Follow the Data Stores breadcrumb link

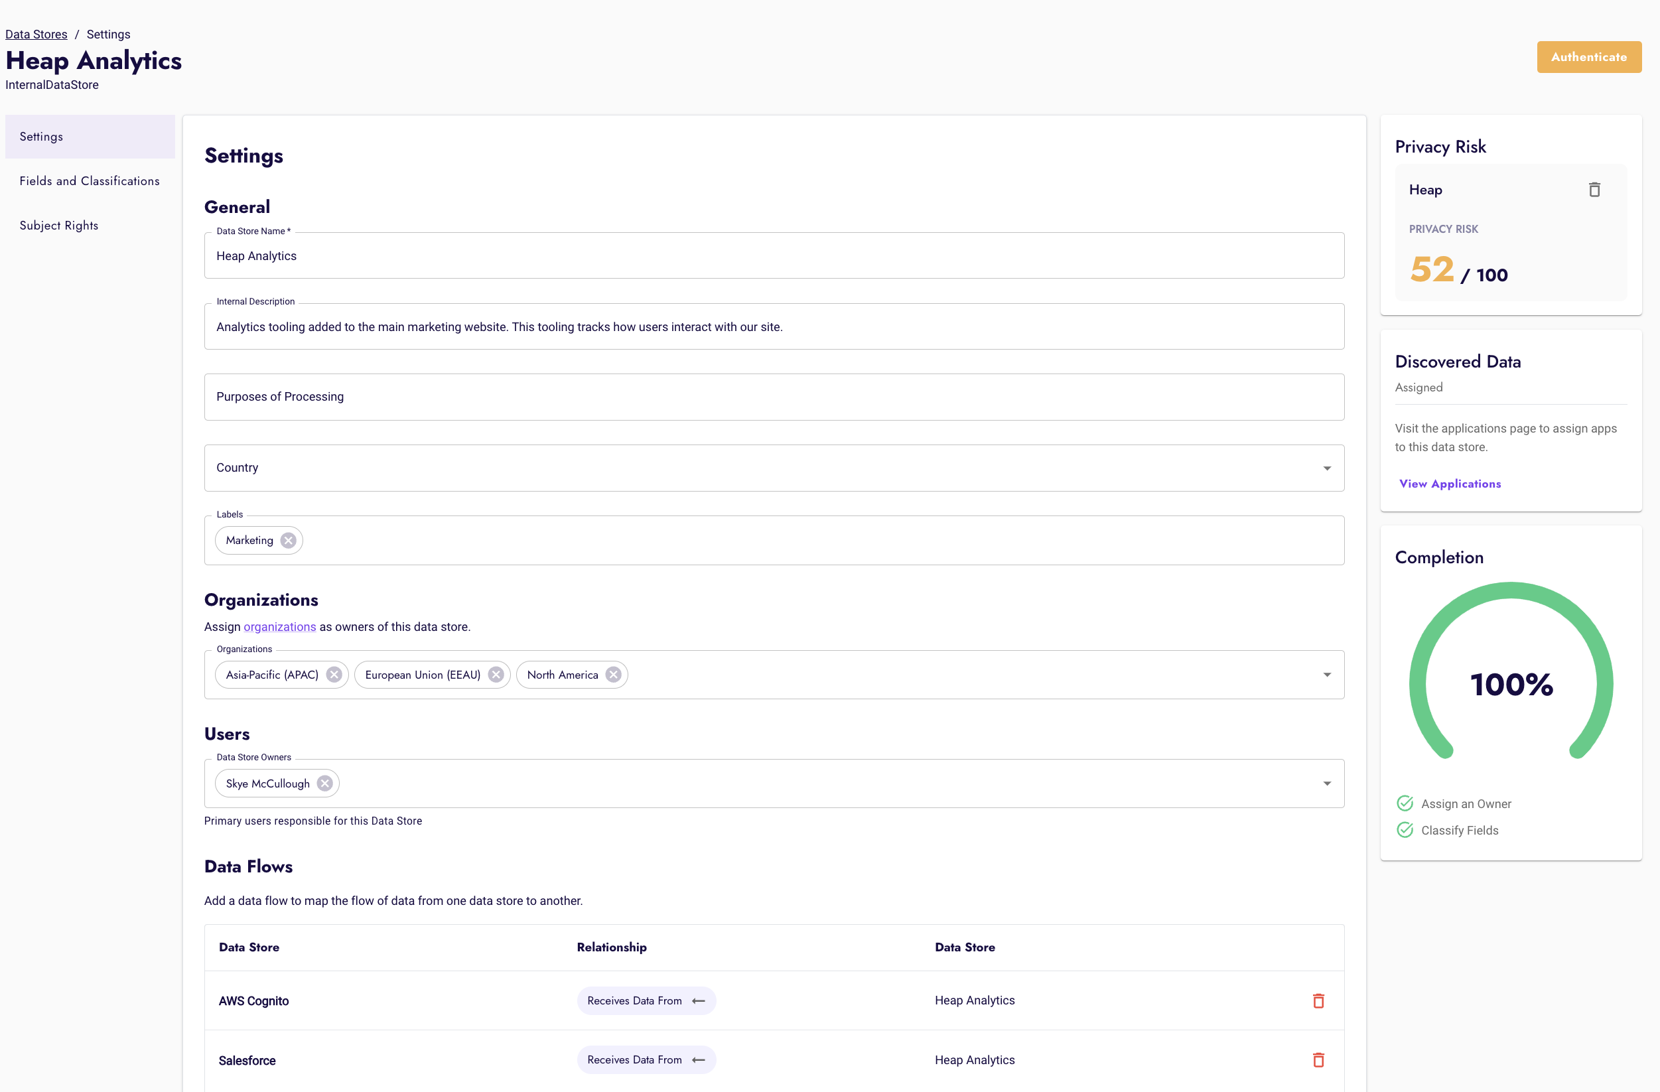coord(36,34)
